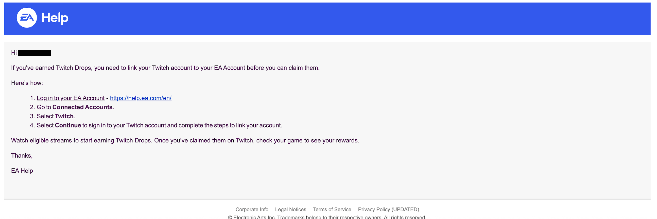This screenshot has height=219, width=657.
Task: Click the "Thanks," closing line
Action: (22, 156)
